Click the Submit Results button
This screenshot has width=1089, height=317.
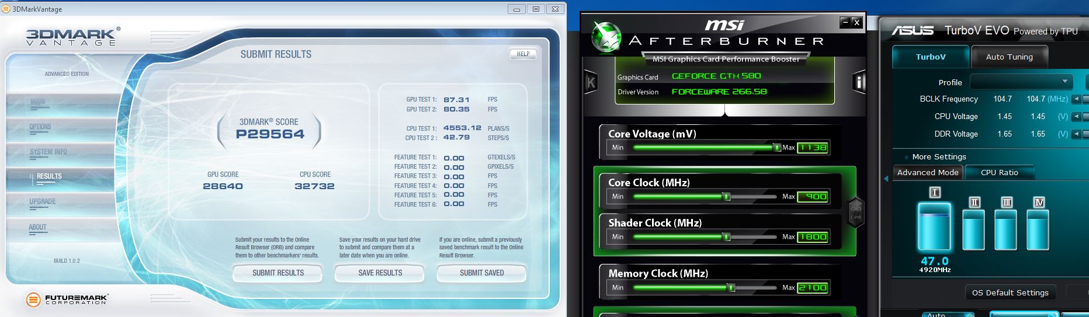coord(278,273)
